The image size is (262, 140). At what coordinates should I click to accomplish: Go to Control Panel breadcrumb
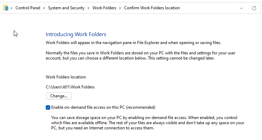click(x=28, y=8)
